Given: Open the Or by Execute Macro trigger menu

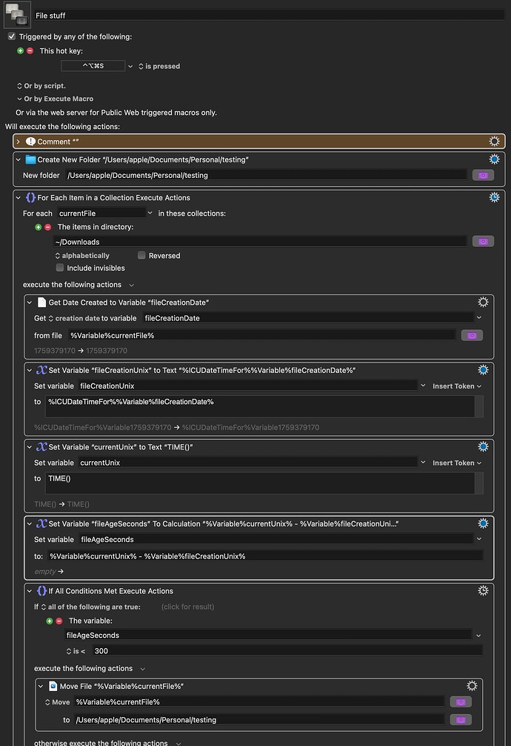Looking at the screenshot, I should click(x=58, y=99).
